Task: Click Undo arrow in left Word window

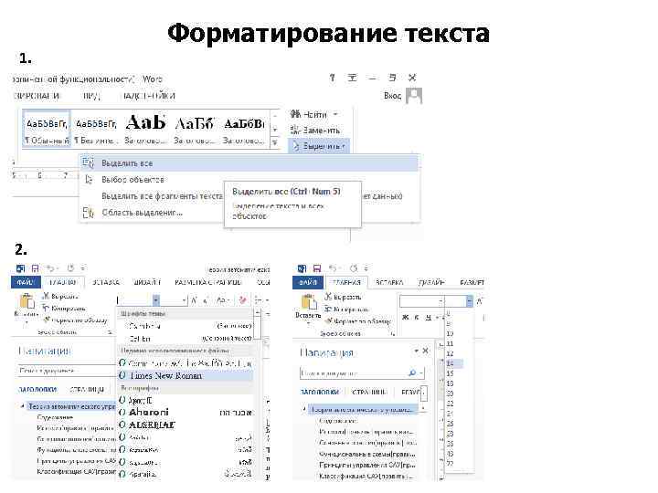Action: click(x=50, y=268)
